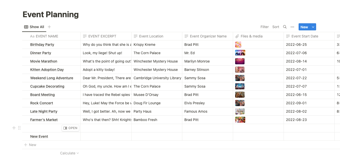Open the New Event page
This screenshot has height=162, width=340.
tap(39, 136)
